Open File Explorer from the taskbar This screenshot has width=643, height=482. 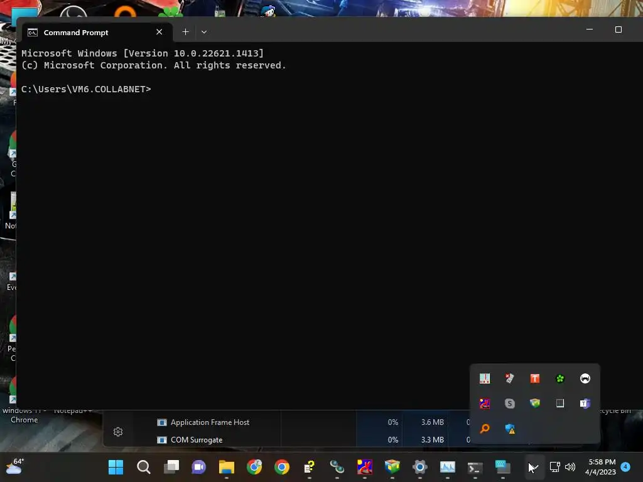tap(226, 467)
